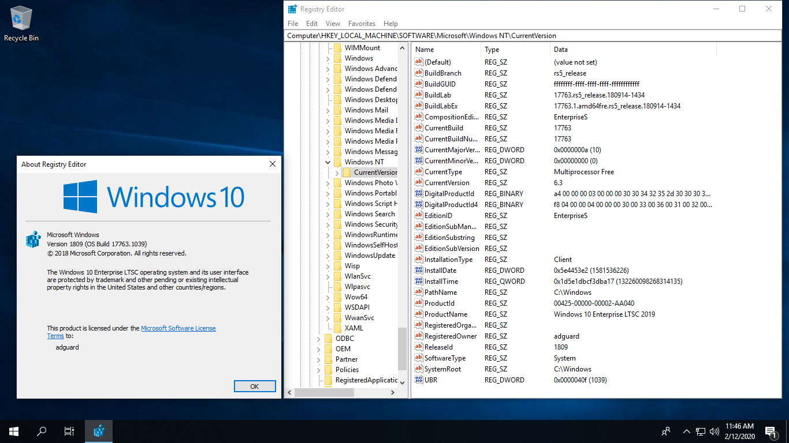The height and width of the screenshot is (443, 789).
Task: Select the DigitalProductId binary value icon
Action: click(419, 194)
